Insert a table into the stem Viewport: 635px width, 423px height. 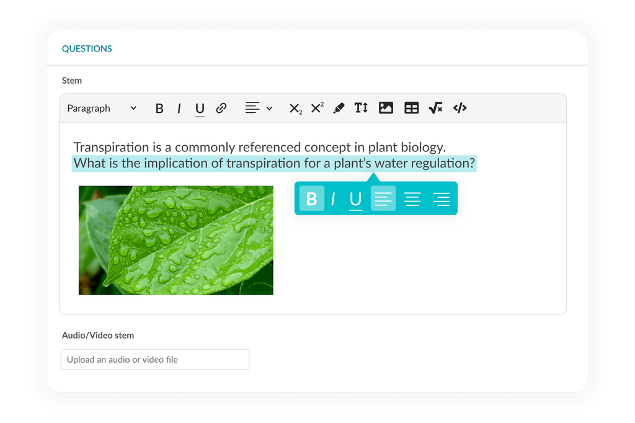click(411, 109)
